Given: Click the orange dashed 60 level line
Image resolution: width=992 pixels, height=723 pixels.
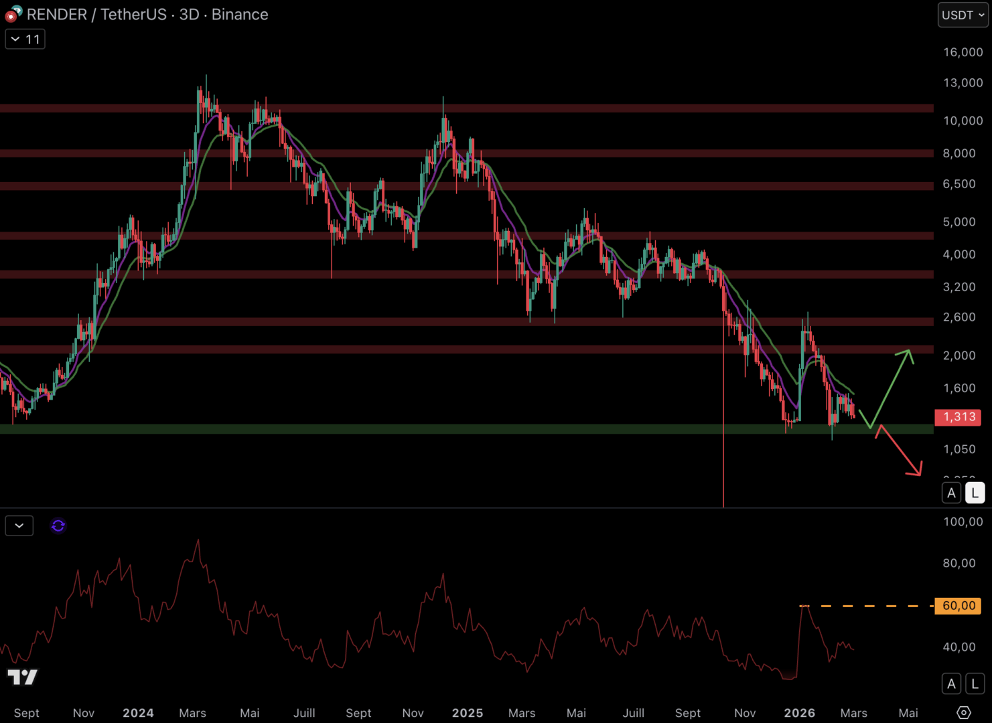Looking at the screenshot, I should pyautogui.click(x=871, y=606).
